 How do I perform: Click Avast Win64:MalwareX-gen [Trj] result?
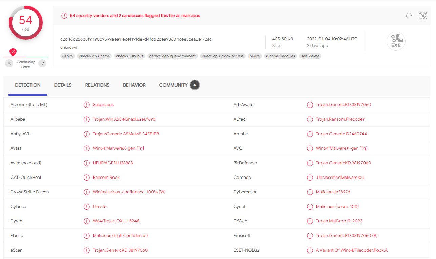pyautogui.click(x=118, y=148)
